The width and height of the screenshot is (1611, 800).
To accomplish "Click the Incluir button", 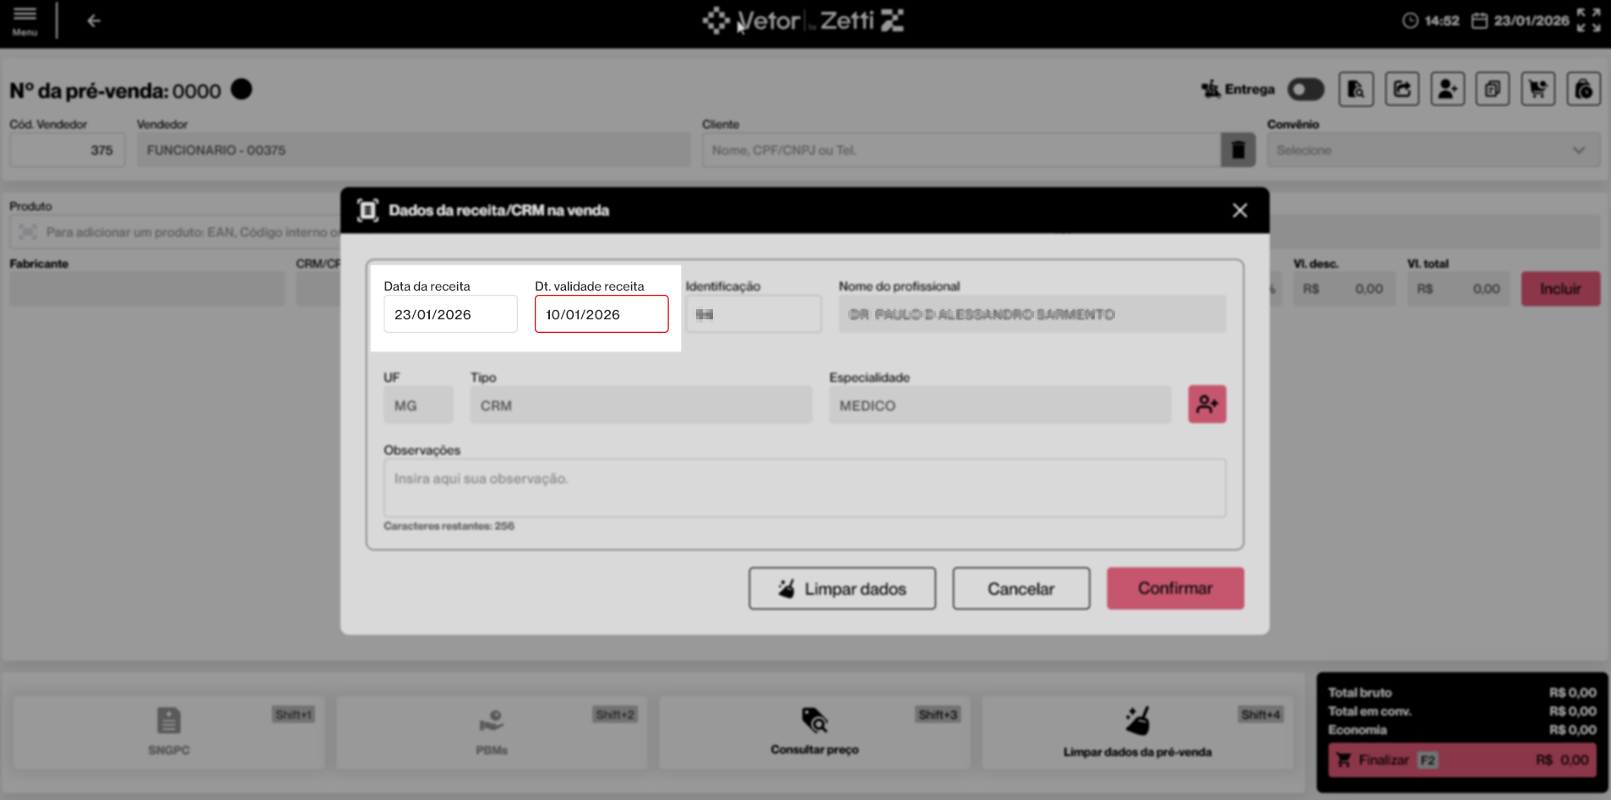I will point(1560,289).
